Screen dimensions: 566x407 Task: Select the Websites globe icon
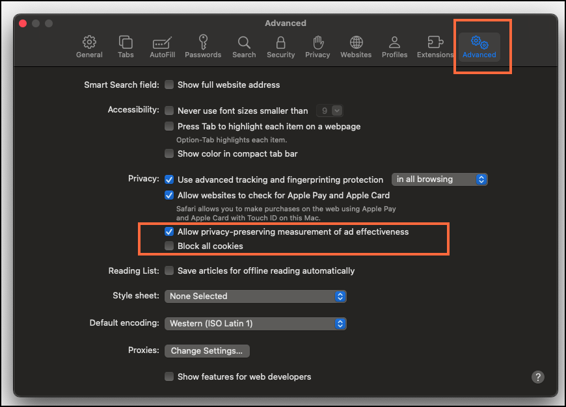(x=356, y=47)
